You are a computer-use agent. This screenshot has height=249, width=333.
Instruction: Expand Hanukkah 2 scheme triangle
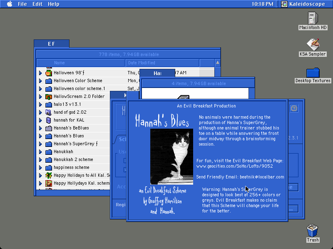pos(40,160)
